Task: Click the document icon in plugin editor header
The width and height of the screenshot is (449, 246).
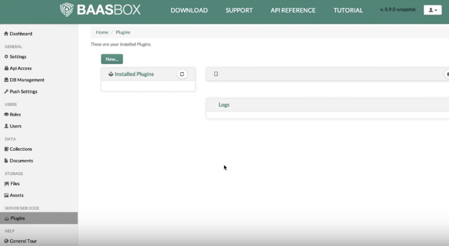Action: pyautogui.click(x=216, y=74)
